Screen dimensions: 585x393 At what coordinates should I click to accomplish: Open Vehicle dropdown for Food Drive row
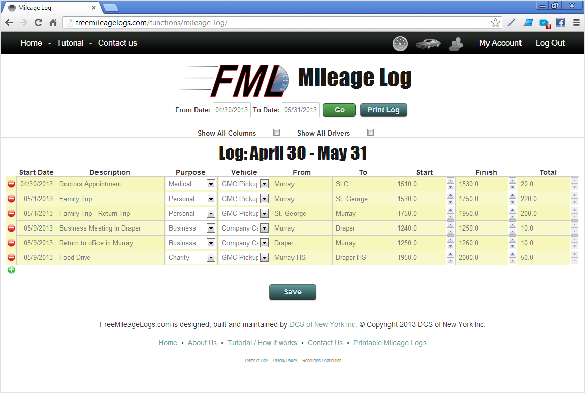click(264, 257)
